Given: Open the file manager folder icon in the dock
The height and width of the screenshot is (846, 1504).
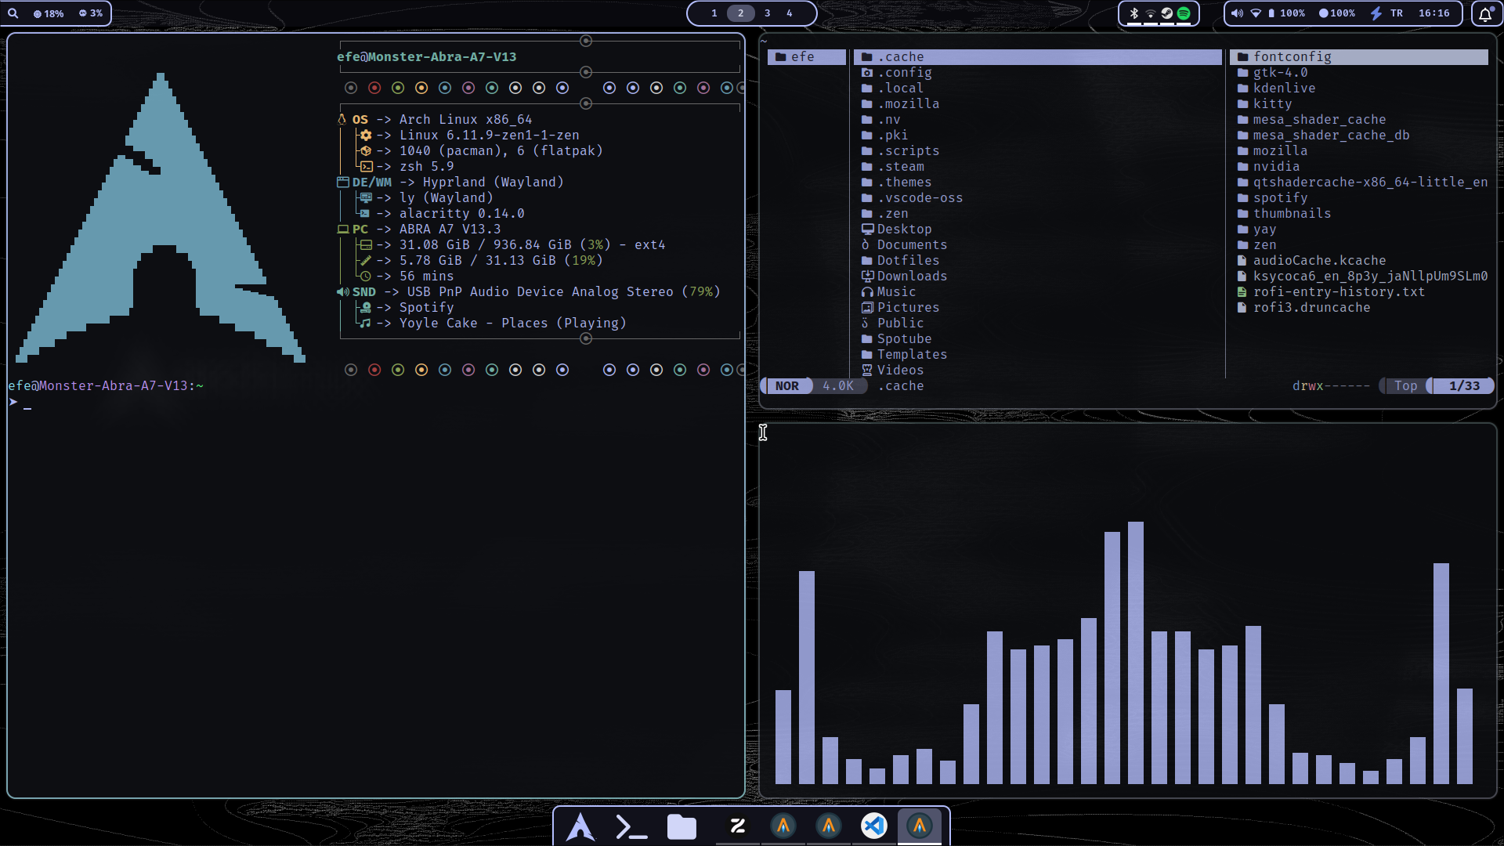Looking at the screenshot, I should [x=681, y=826].
